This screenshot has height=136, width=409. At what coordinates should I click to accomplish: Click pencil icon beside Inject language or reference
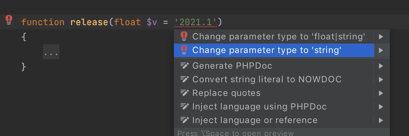pos(184,120)
